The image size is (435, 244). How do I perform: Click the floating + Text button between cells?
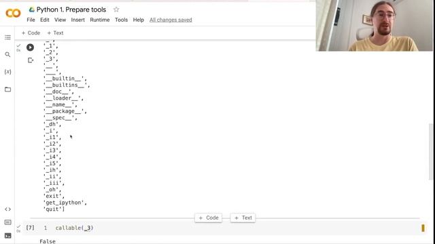point(243,218)
